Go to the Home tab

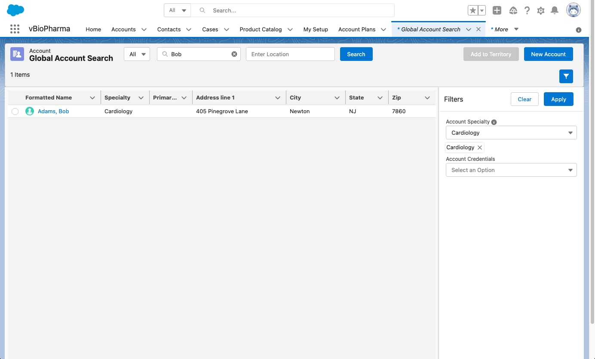[93, 29]
